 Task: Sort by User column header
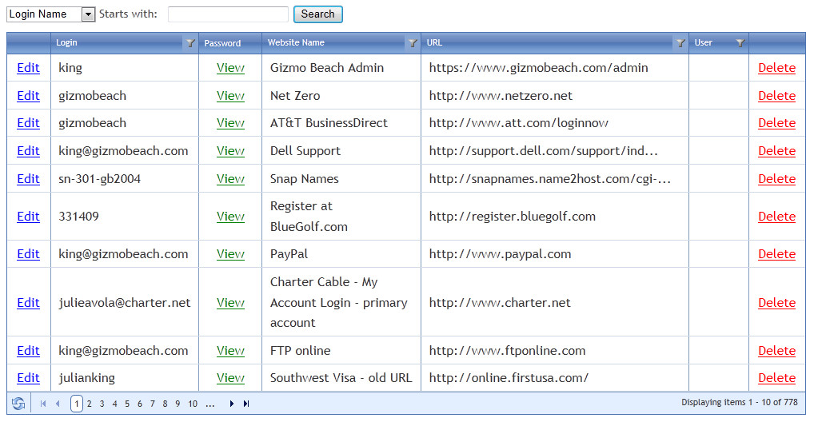704,42
